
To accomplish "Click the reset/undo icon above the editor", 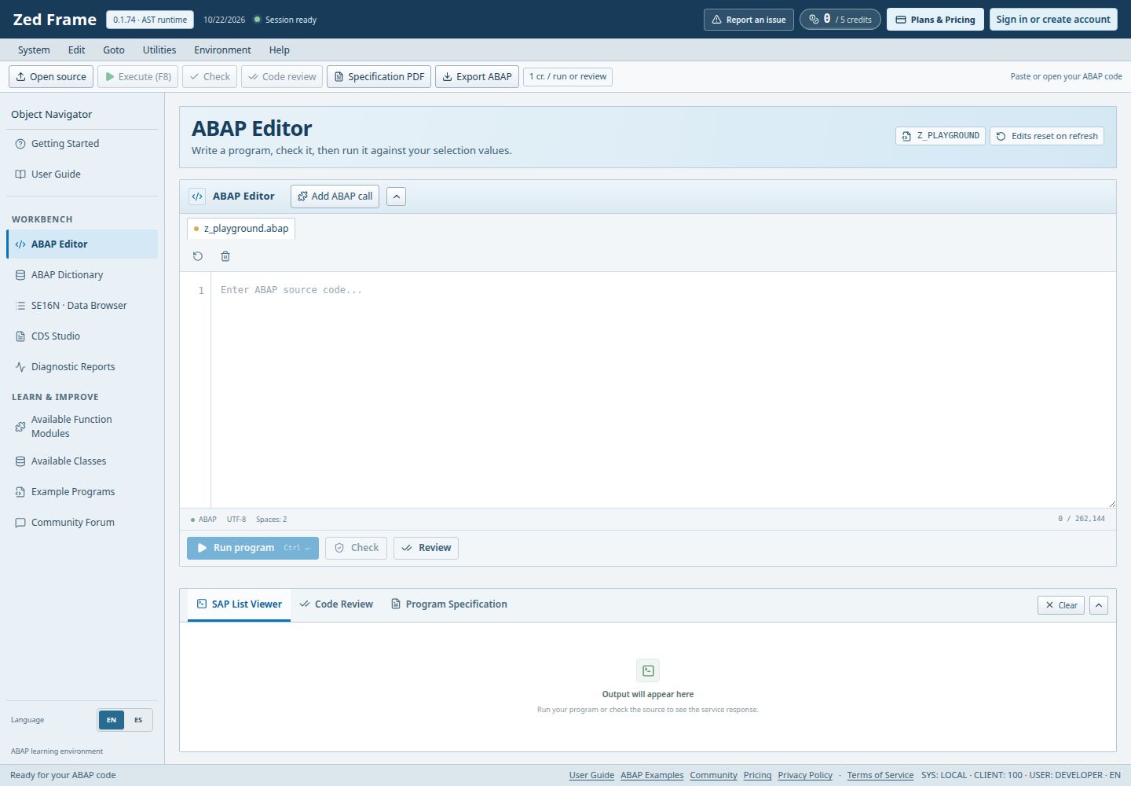I will point(198,256).
